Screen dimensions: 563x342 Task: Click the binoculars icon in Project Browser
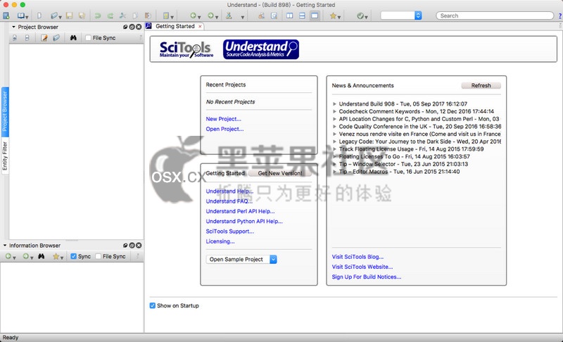pyautogui.click(x=73, y=38)
